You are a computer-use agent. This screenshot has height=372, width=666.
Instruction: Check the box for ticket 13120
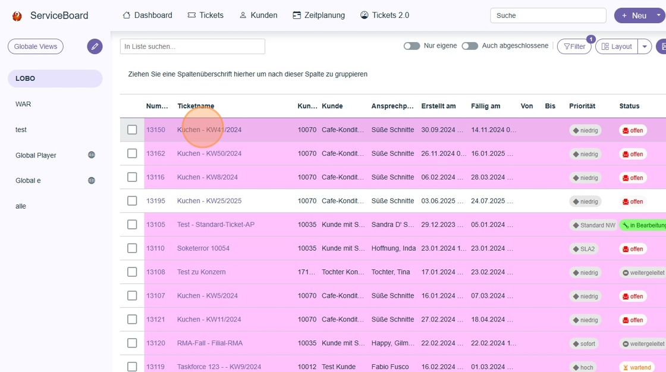tap(132, 343)
